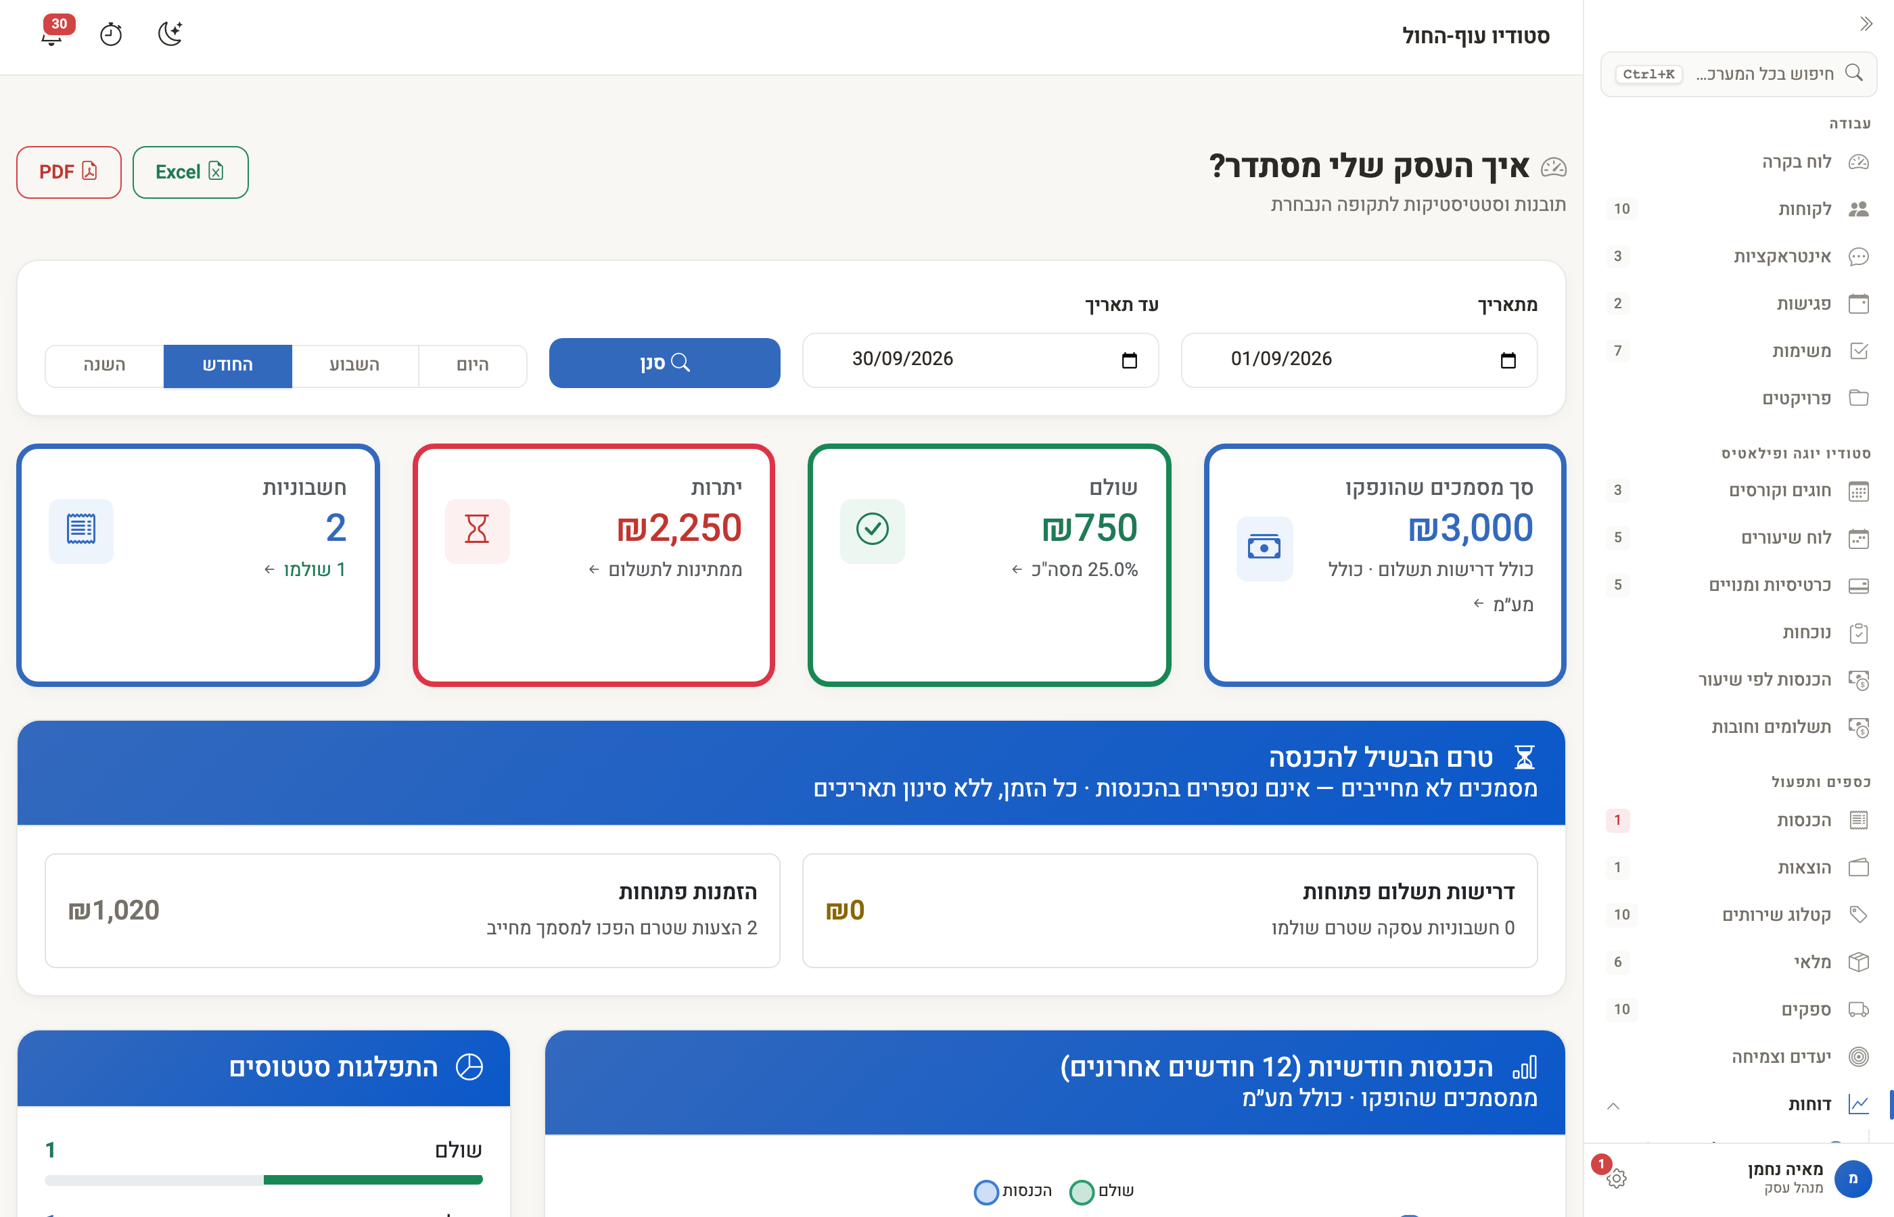
Task: Open הכנסות לפי שיעור in sidebar
Action: pos(1739,679)
